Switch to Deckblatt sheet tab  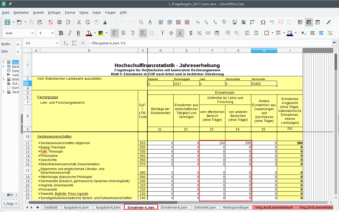[x=51, y=207]
